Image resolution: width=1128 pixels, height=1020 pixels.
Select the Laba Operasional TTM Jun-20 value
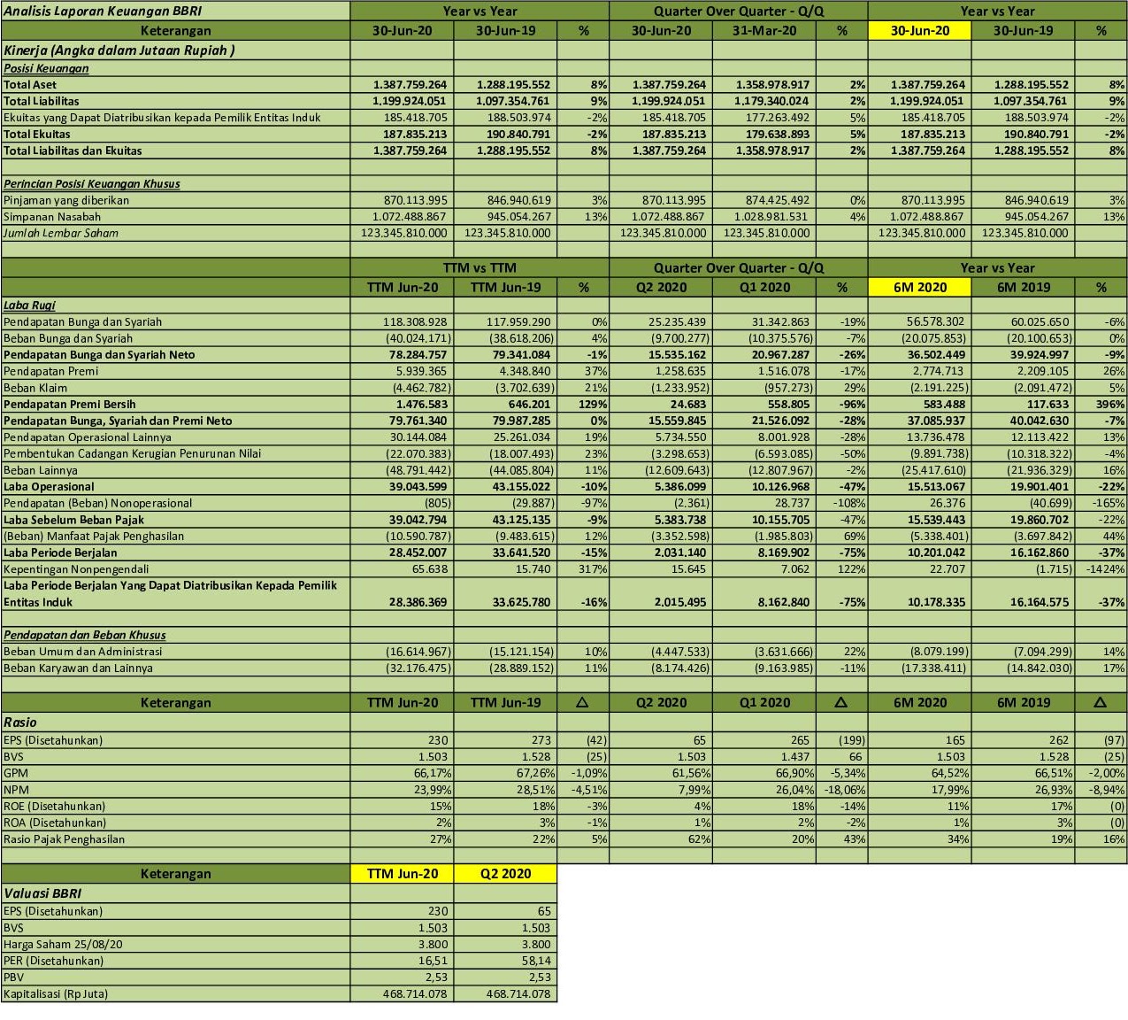coord(406,486)
